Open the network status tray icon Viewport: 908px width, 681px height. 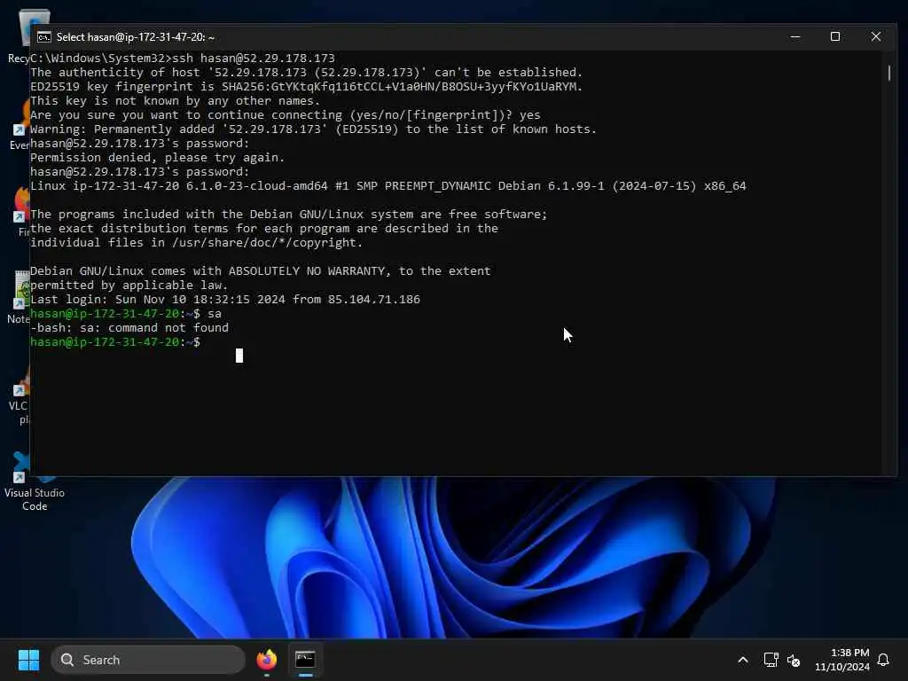(771, 660)
